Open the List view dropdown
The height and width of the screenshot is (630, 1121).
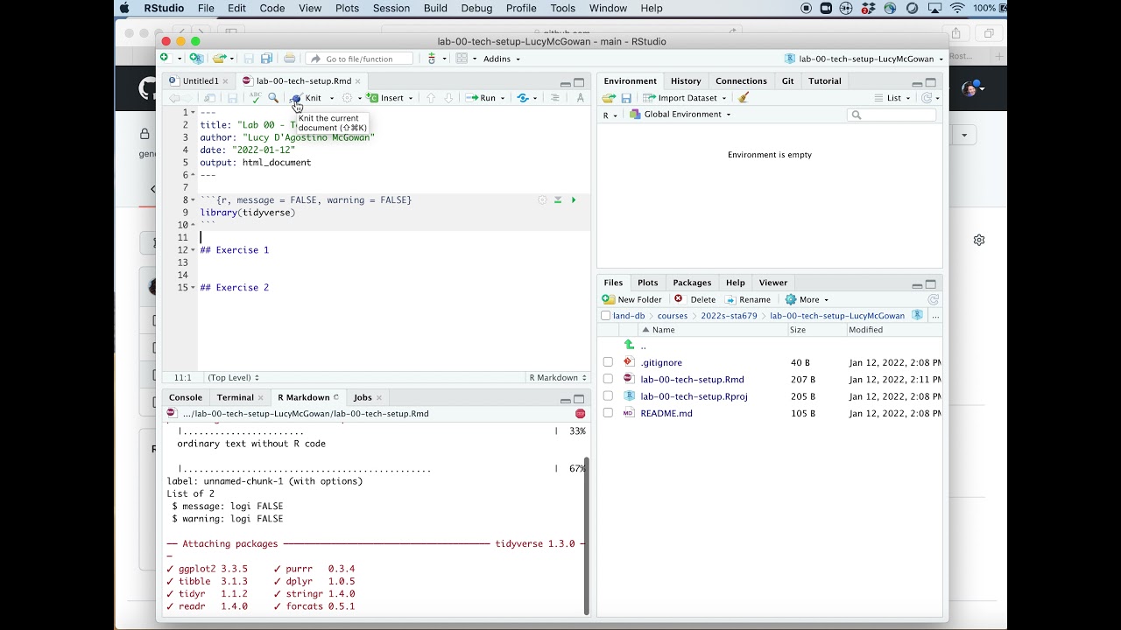point(892,98)
